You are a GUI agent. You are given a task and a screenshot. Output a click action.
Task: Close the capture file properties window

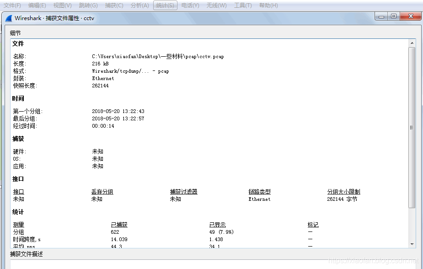click(411, 16)
